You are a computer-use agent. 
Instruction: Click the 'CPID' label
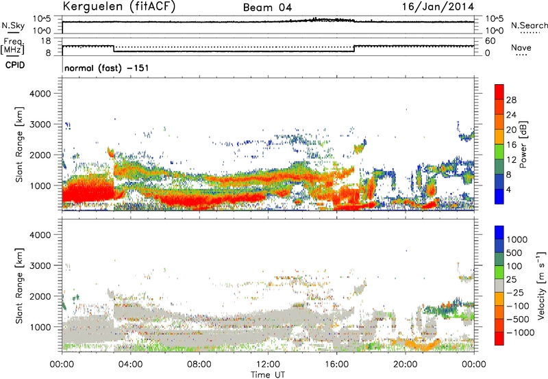coord(15,65)
